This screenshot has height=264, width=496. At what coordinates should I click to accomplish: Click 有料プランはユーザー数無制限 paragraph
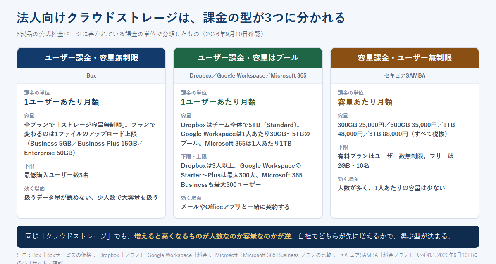click(x=396, y=161)
